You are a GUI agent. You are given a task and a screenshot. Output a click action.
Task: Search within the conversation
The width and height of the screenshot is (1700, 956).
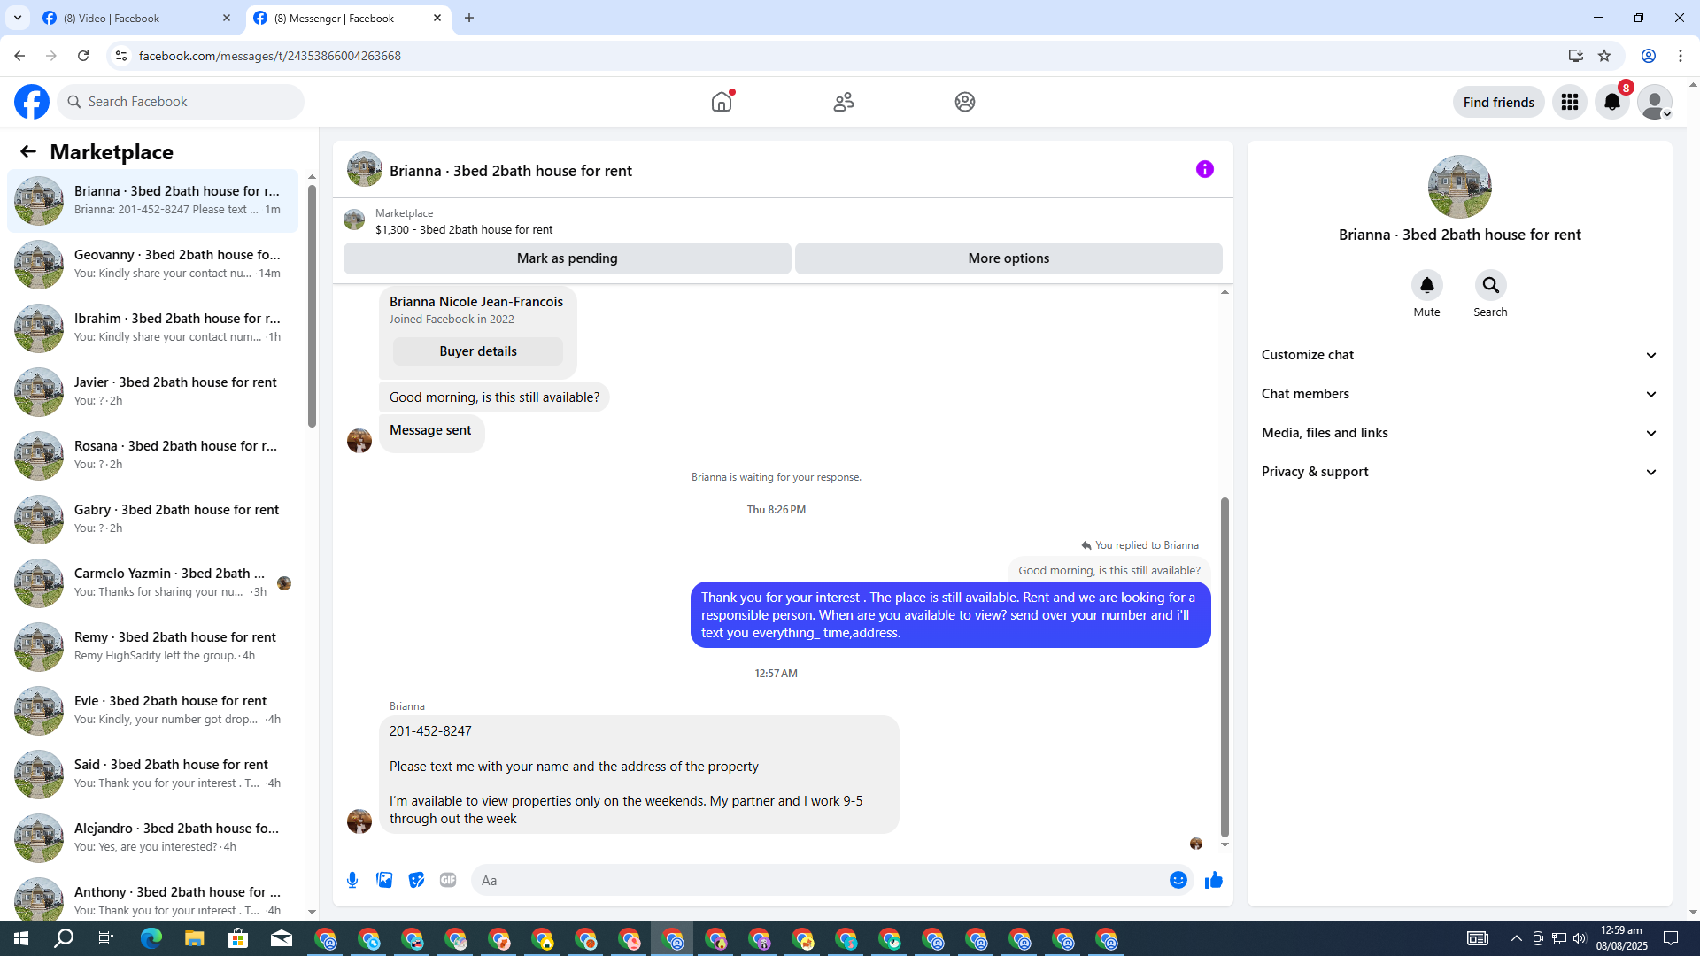tap(1490, 286)
